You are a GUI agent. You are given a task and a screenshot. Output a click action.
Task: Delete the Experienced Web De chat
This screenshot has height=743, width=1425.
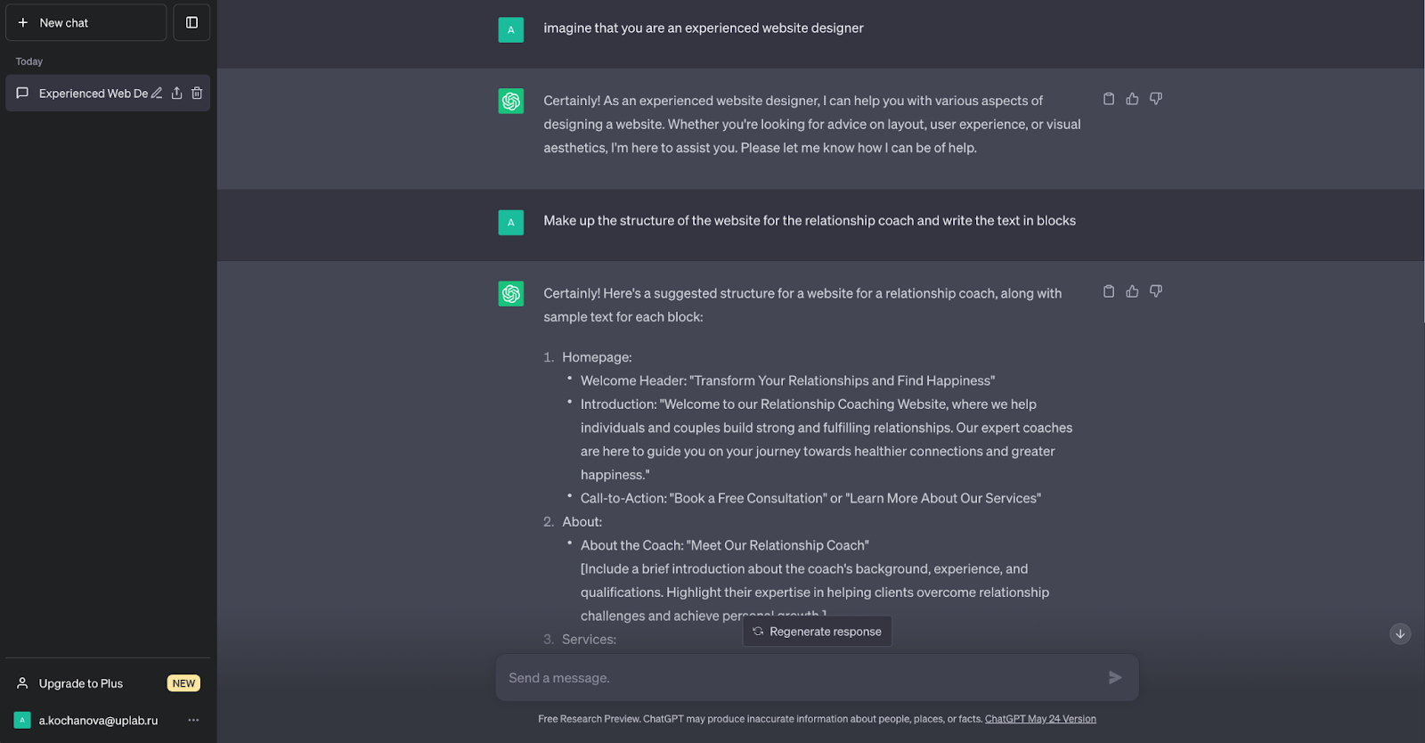(197, 93)
